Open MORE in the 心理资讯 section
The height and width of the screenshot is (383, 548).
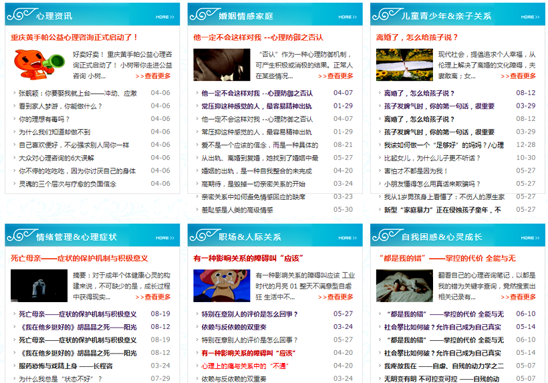[x=163, y=17]
